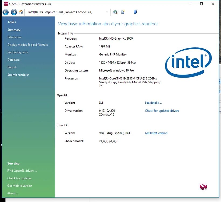Screen dimensions: 221x202
Task: Click the monitor value Generic PnP Monitor
Action: [113, 54]
